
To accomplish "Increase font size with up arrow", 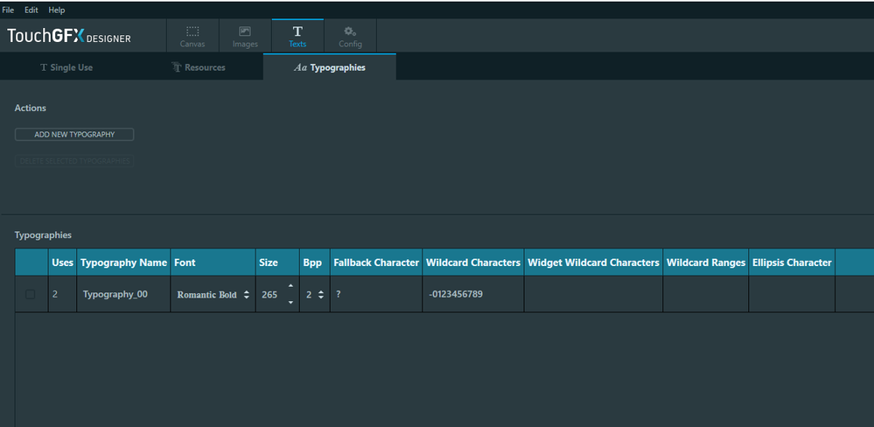I will (x=290, y=286).
